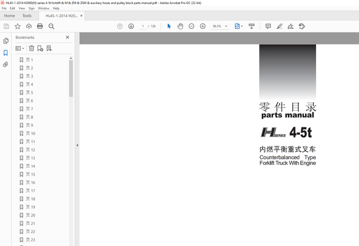Click the scrolling mode toolbar icon

tap(252, 26)
